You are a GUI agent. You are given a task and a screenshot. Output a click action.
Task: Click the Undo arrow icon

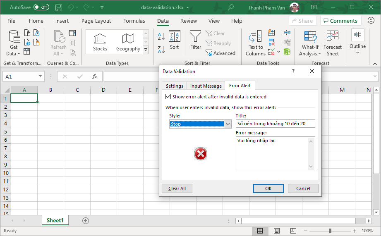71,7
